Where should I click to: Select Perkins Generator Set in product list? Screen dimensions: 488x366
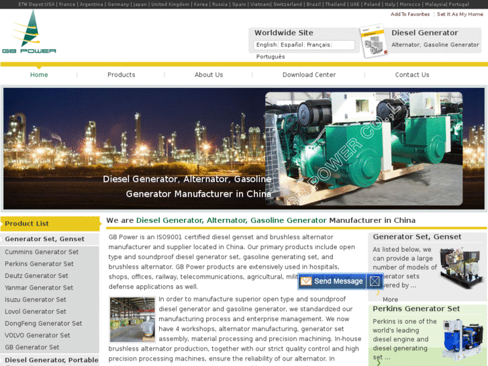pos(39,264)
